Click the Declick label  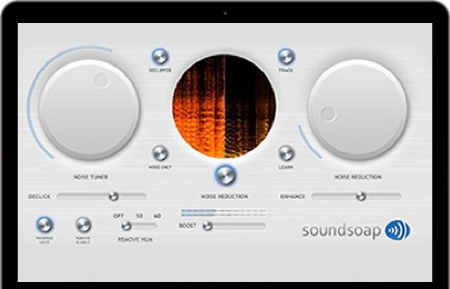tap(39, 197)
